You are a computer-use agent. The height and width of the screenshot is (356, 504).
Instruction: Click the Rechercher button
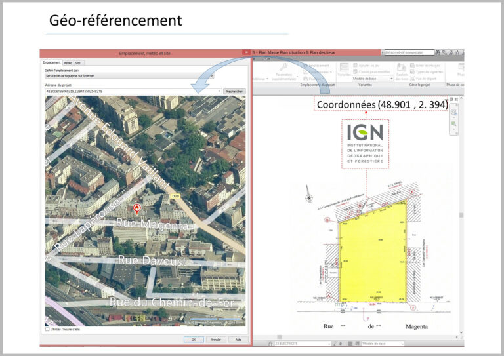click(234, 91)
